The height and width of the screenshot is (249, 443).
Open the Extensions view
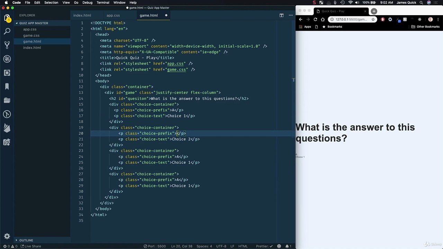(7, 73)
